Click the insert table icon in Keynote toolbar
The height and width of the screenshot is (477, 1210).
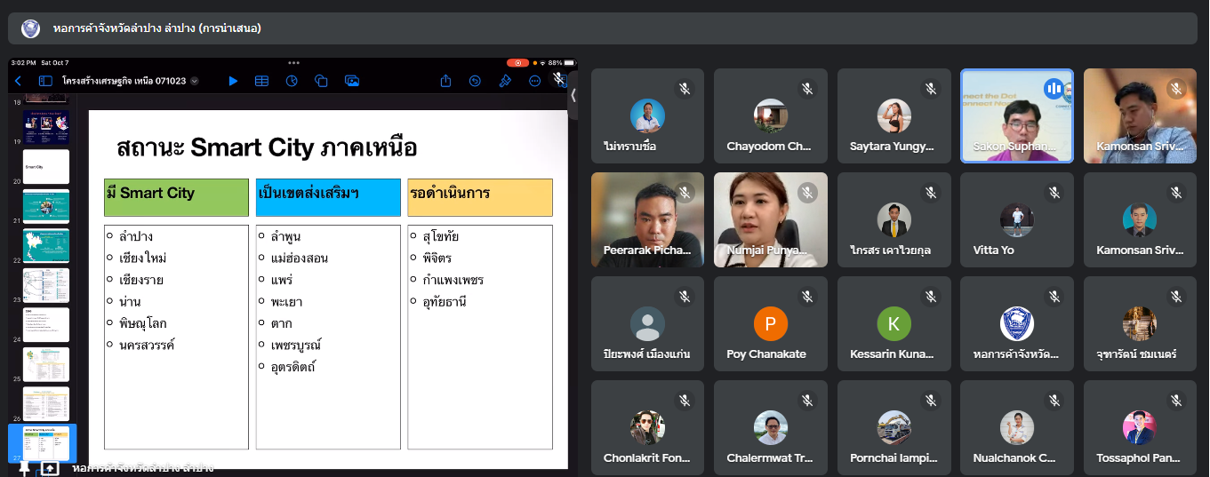tap(262, 81)
